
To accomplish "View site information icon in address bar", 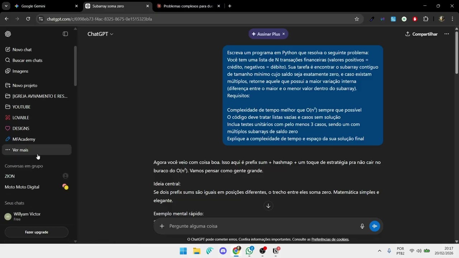I will click(x=41, y=19).
